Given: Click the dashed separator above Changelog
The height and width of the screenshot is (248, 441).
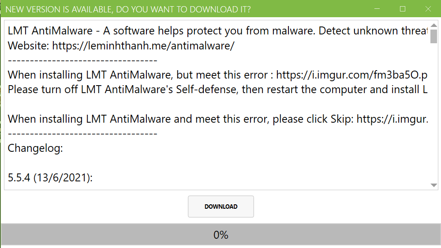Looking at the screenshot, I should click(x=82, y=133).
